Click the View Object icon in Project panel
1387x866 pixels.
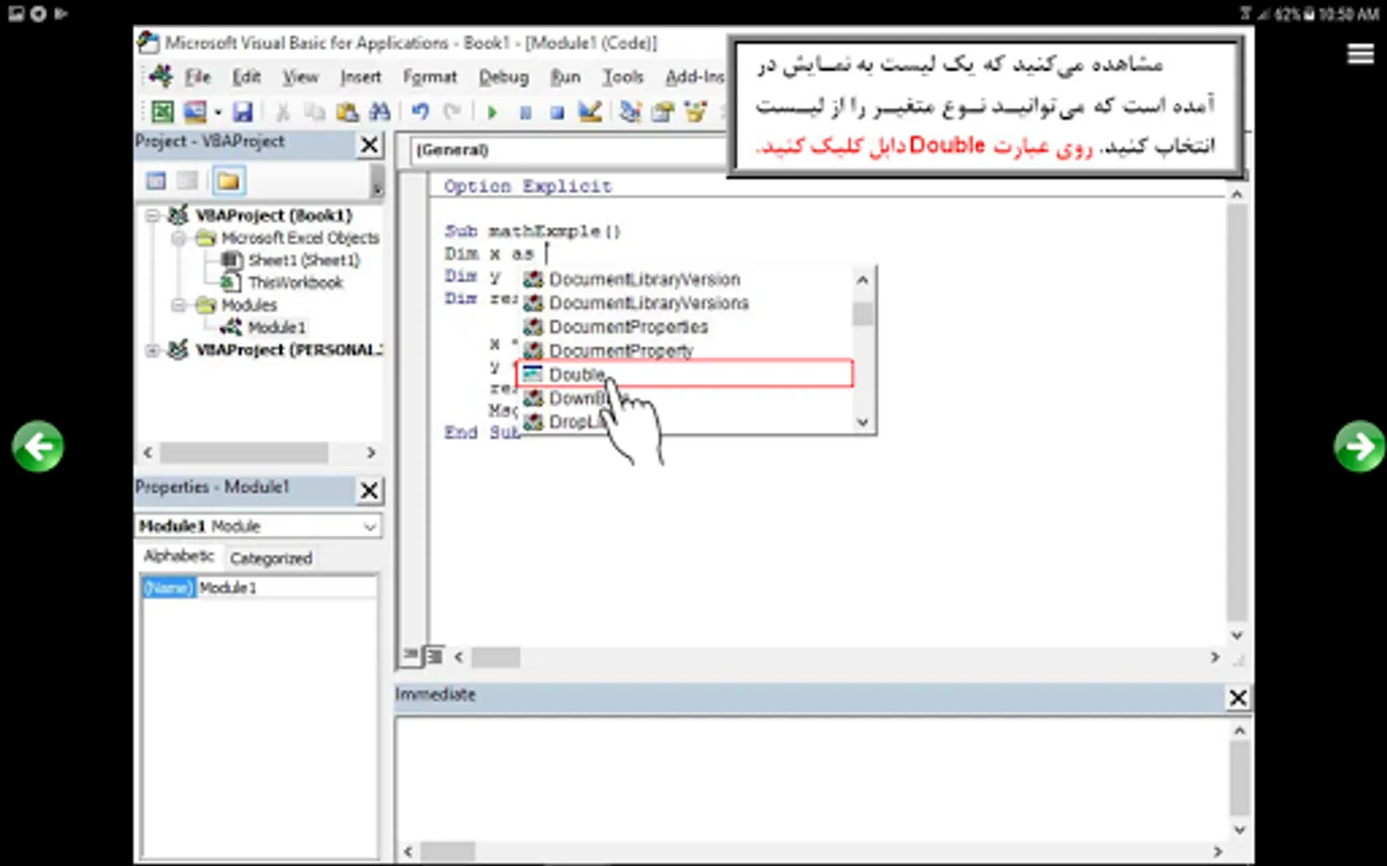pos(189,181)
